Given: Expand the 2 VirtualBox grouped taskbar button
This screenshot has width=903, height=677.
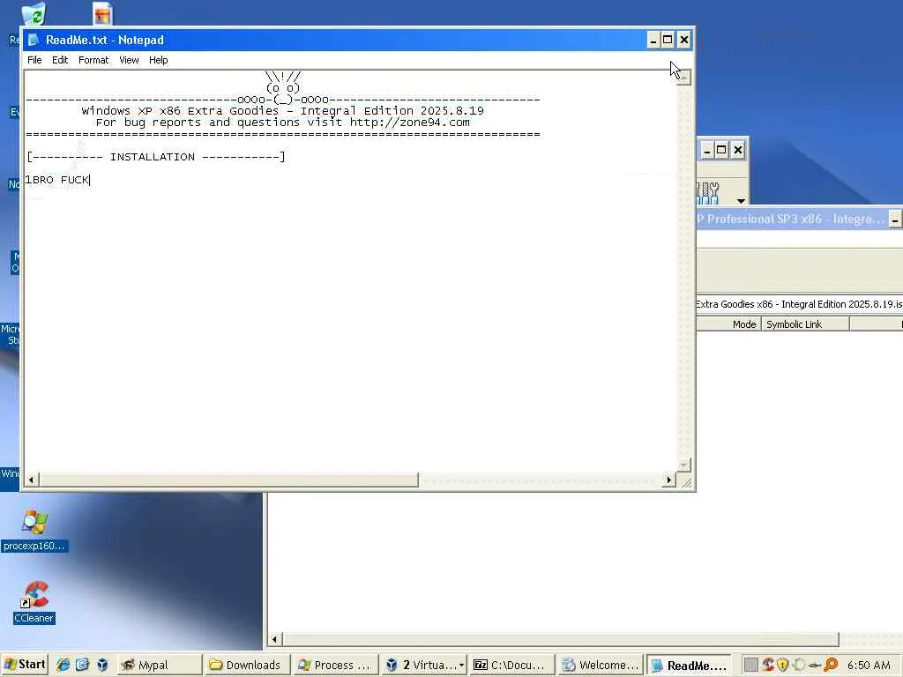Looking at the screenshot, I should click(x=424, y=665).
